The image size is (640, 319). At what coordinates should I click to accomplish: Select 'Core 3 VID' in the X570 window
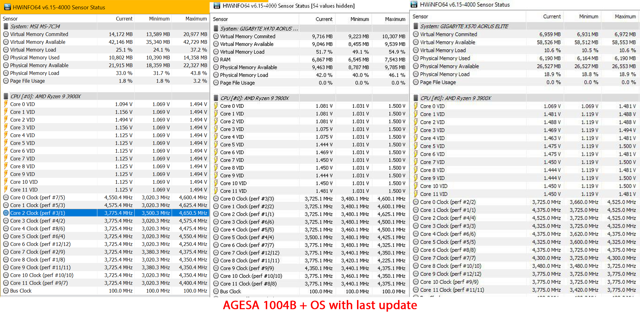525,130
